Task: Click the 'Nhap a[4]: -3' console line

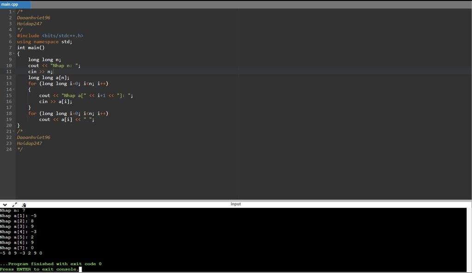Action: (x=18, y=231)
